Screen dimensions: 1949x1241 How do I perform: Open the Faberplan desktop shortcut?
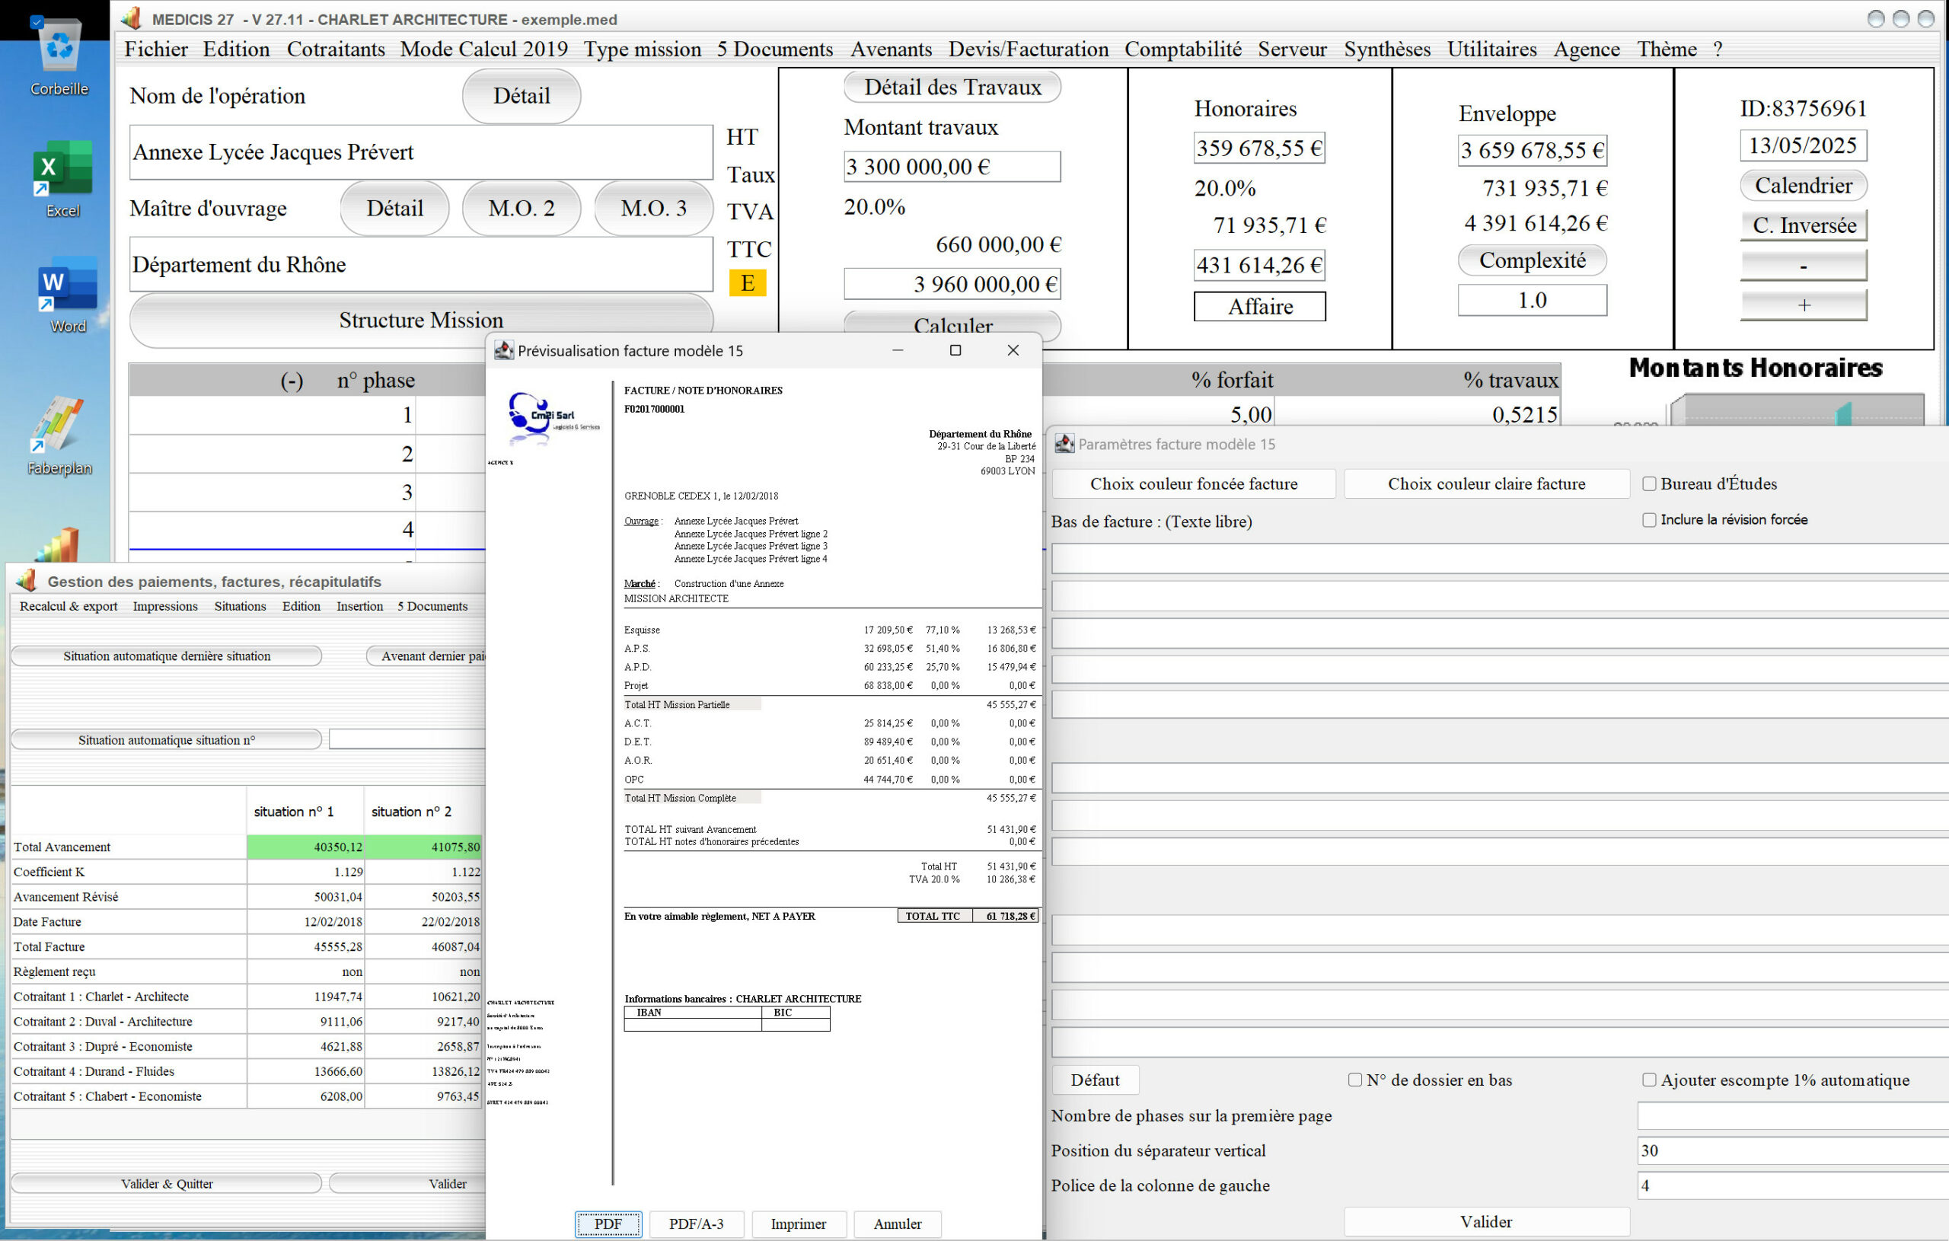pos(59,435)
